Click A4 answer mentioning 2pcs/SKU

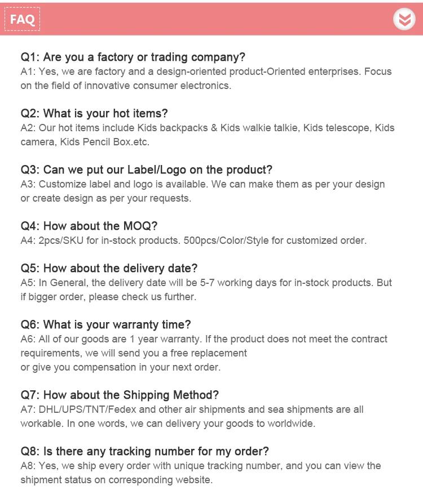point(193,240)
